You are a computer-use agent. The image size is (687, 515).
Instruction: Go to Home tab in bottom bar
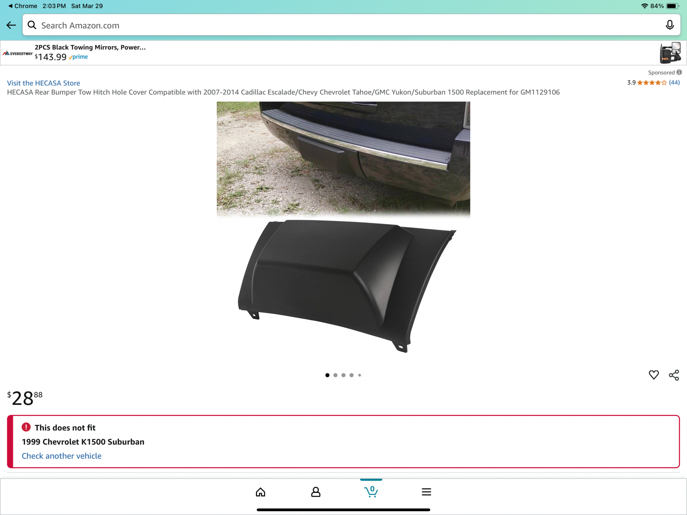pos(261,492)
